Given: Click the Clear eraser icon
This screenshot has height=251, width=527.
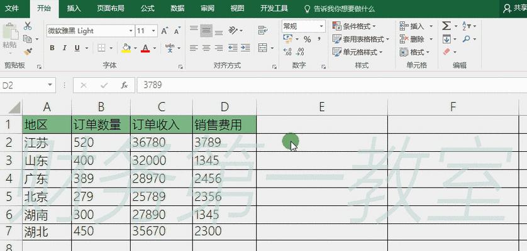Looking at the screenshot, I should coord(447,51).
